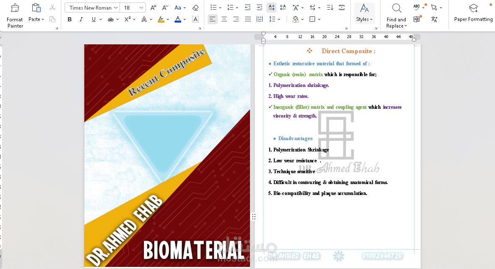
Task: Expand the bullets style arrow
Action: point(220,8)
